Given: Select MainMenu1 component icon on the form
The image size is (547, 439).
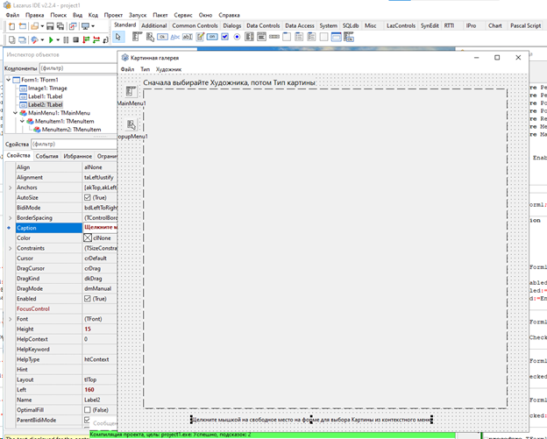Looking at the screenshot, I should (x=131, y=91).
